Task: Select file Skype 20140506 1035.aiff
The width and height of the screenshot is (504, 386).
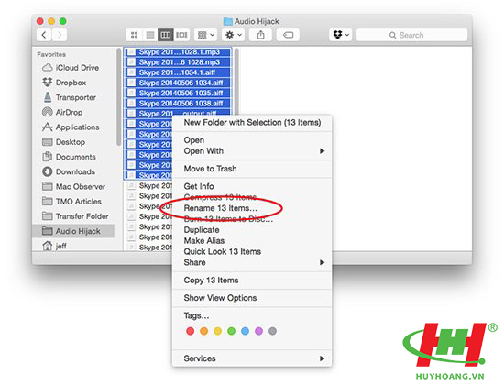Action: (178, 93)
